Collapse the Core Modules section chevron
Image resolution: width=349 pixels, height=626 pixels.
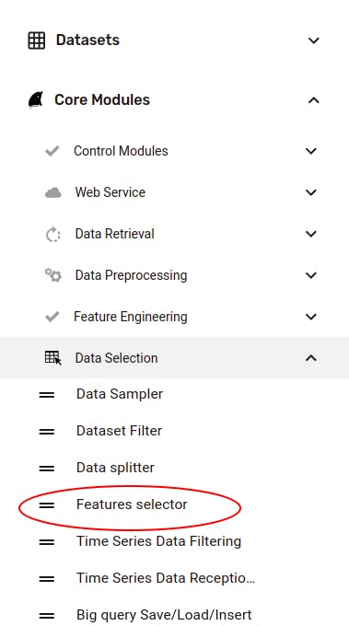314,100
